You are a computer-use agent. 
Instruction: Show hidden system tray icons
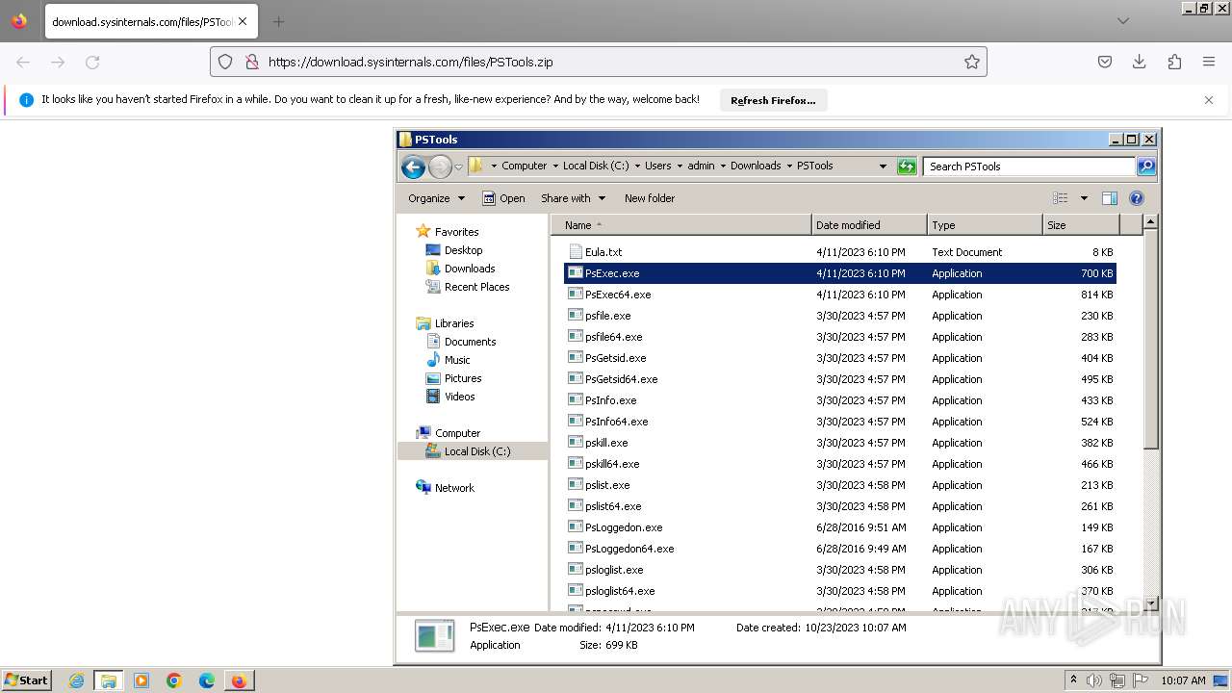tap(1074, 680)
